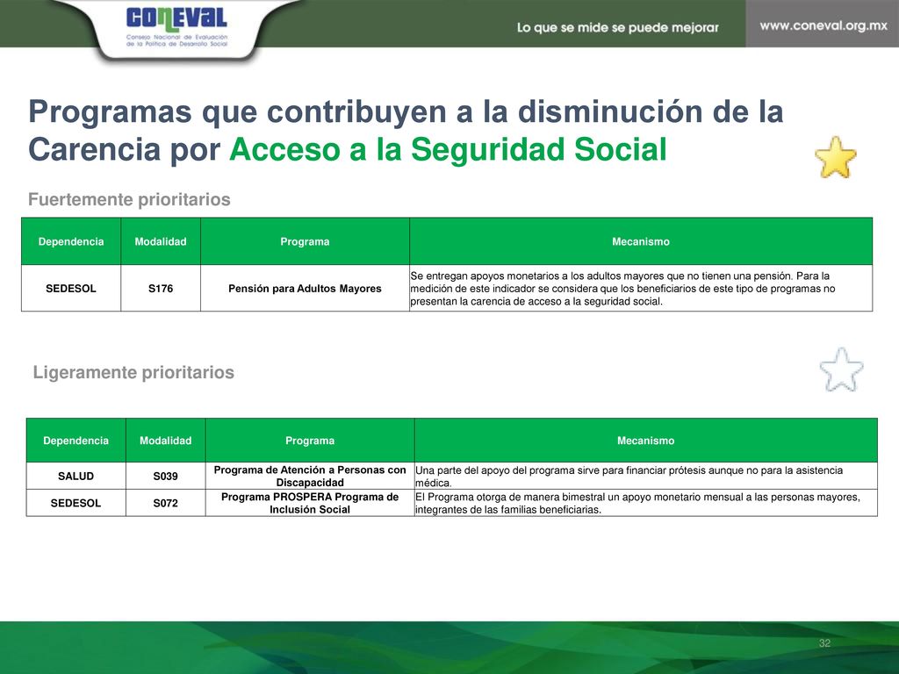Select the S072 modalidad cell
The width and height of the screenshot is (899, 674).
166,503
